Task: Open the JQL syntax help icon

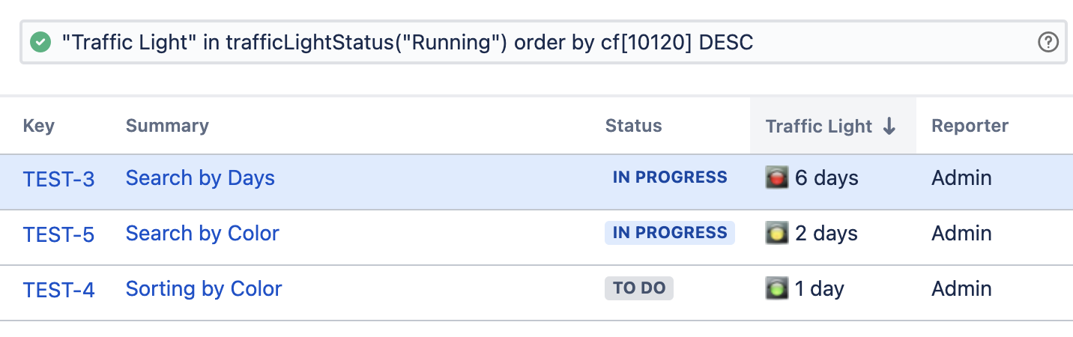Action: 1048,43
